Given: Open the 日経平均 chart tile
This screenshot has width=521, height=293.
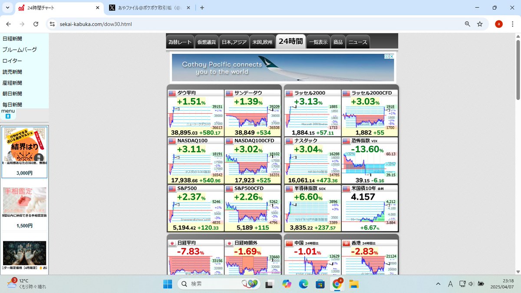Looking at the screenshot, I should coord(196,257).
